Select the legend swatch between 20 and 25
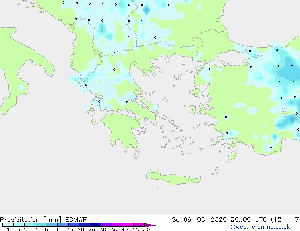 pyautogui.click(x=85, y=225)
